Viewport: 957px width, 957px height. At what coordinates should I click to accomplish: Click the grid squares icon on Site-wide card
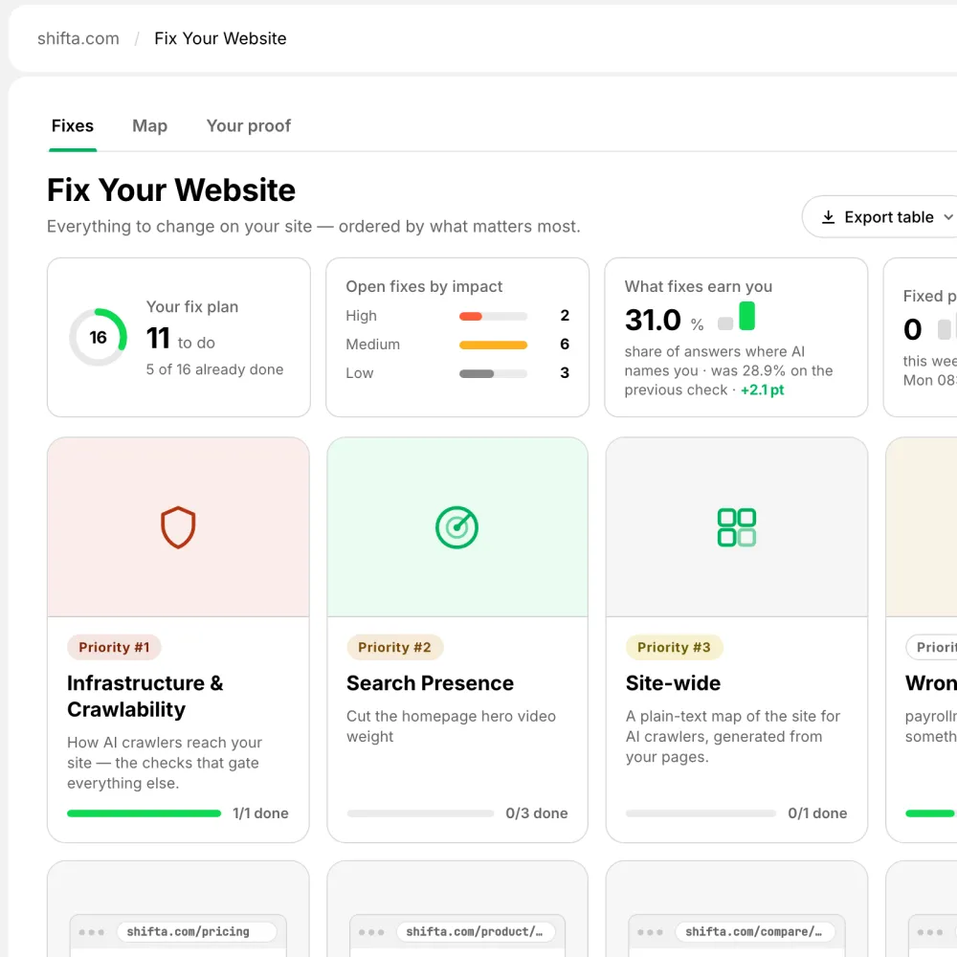point(737,527)
